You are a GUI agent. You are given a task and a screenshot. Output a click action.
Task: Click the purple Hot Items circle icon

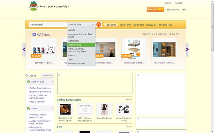pos(34,34)
